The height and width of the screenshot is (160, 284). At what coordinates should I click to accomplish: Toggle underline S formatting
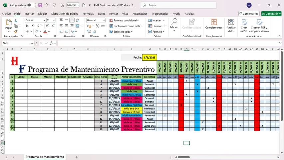(38, 26)
